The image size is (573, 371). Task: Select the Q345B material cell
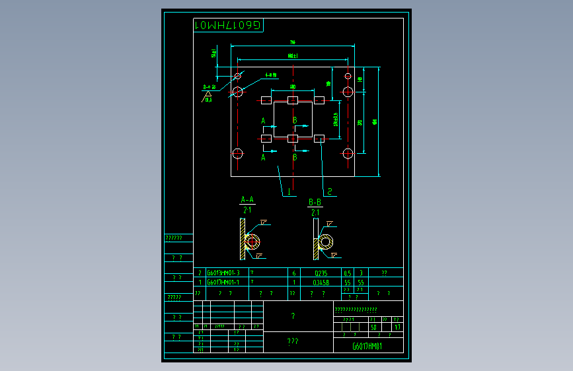click(x=321, y=283)
